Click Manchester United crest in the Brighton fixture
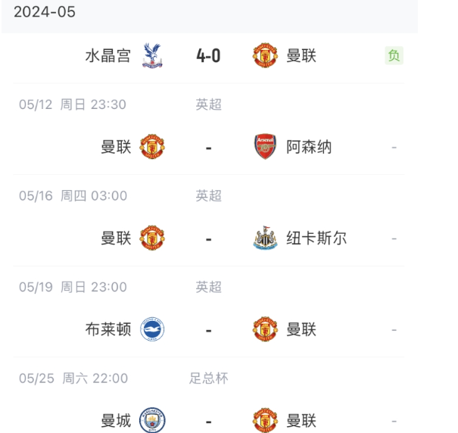 click(265, 329)
